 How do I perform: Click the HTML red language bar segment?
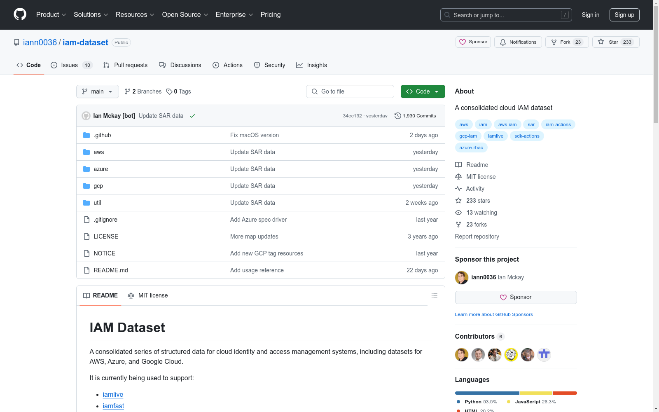565,393
